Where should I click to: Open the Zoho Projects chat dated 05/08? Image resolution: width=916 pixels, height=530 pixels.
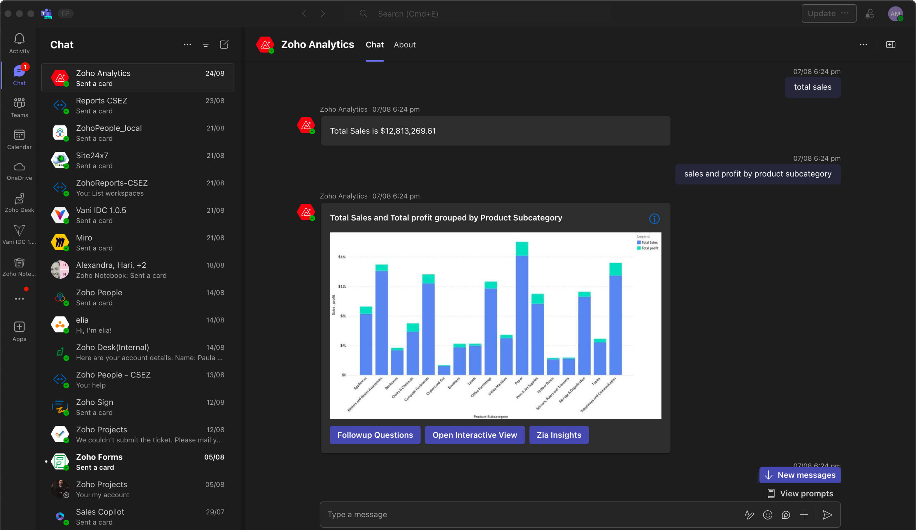coord(137,489)
